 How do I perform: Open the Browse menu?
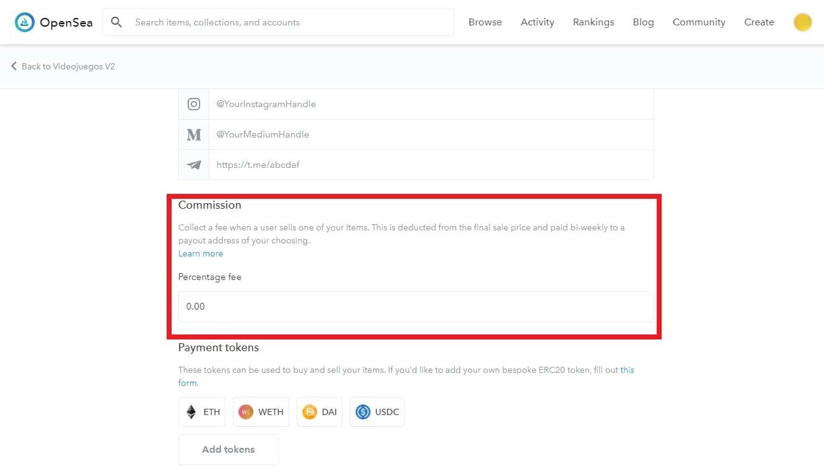[485, 22]
